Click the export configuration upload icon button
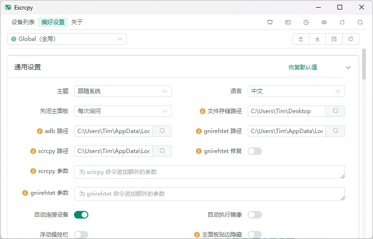Image resolution: width=373 pixels, height=239 pixels. [301, 39]
